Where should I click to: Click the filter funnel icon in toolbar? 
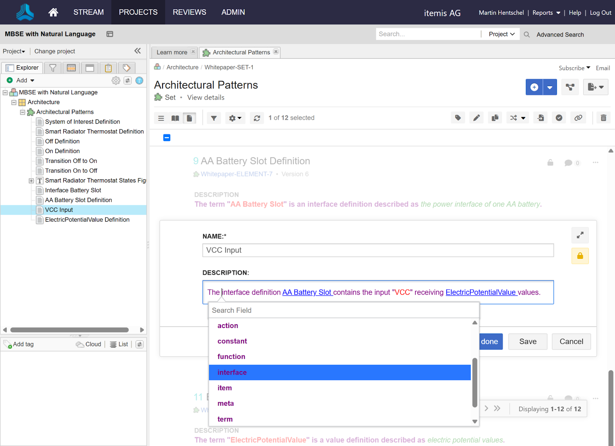[214, 118]
